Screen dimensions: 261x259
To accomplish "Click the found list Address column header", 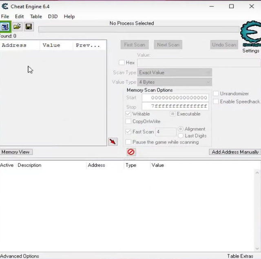I will (20, 45).
